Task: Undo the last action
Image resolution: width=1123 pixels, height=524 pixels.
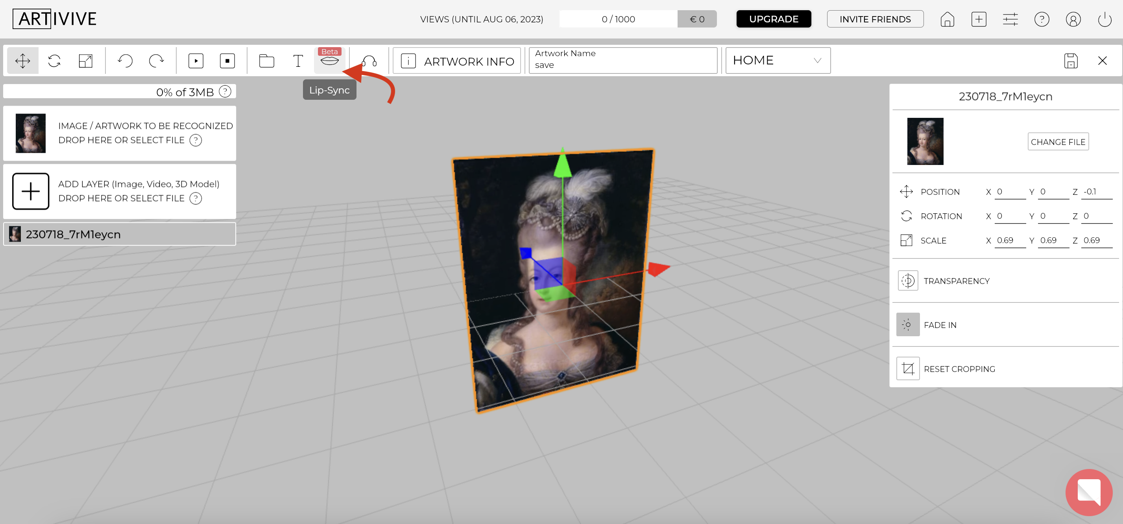Action: pyautogui.click(x=125, y=60)
